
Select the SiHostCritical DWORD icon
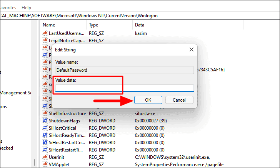point(45,128)
